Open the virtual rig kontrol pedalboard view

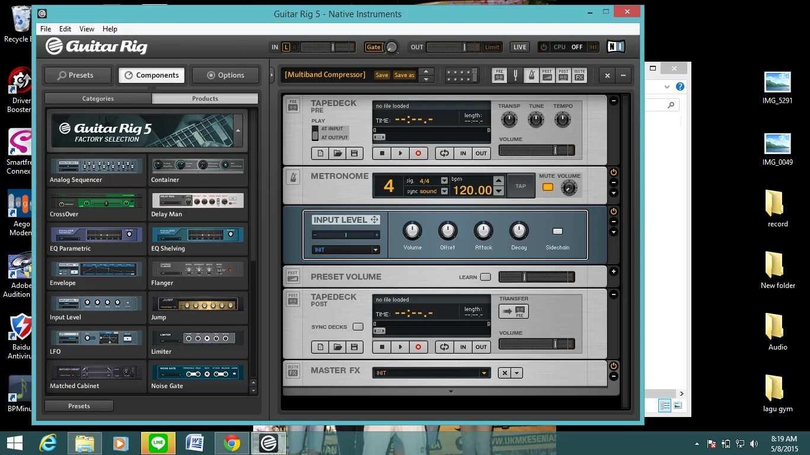pos(462,75)
